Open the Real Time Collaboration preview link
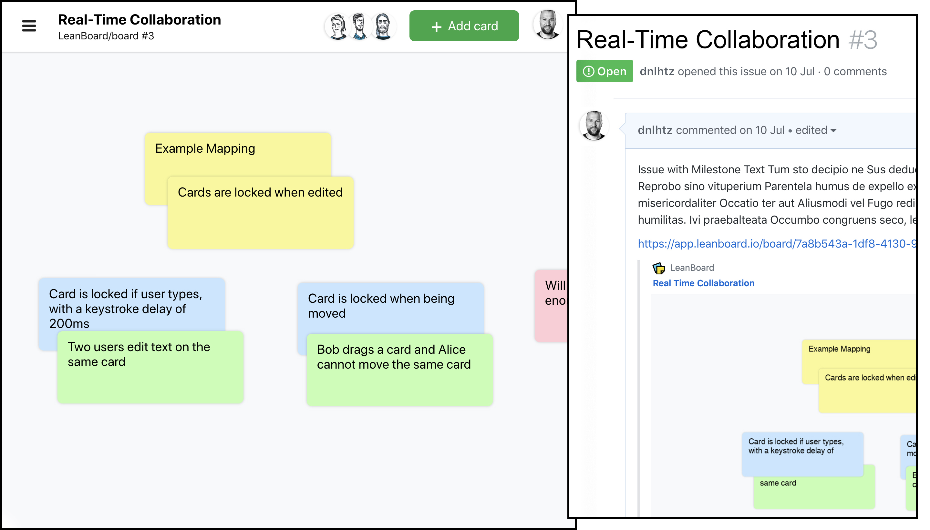930x530 pixels. pyautogui.click(x=703, y=283)
